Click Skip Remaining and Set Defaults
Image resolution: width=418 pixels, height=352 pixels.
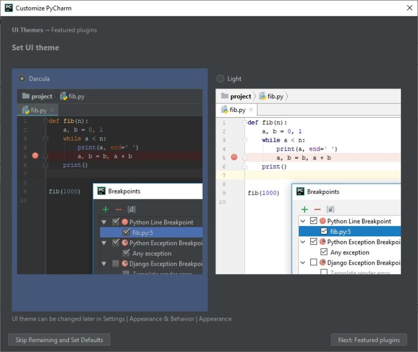(x=59, y=339)
